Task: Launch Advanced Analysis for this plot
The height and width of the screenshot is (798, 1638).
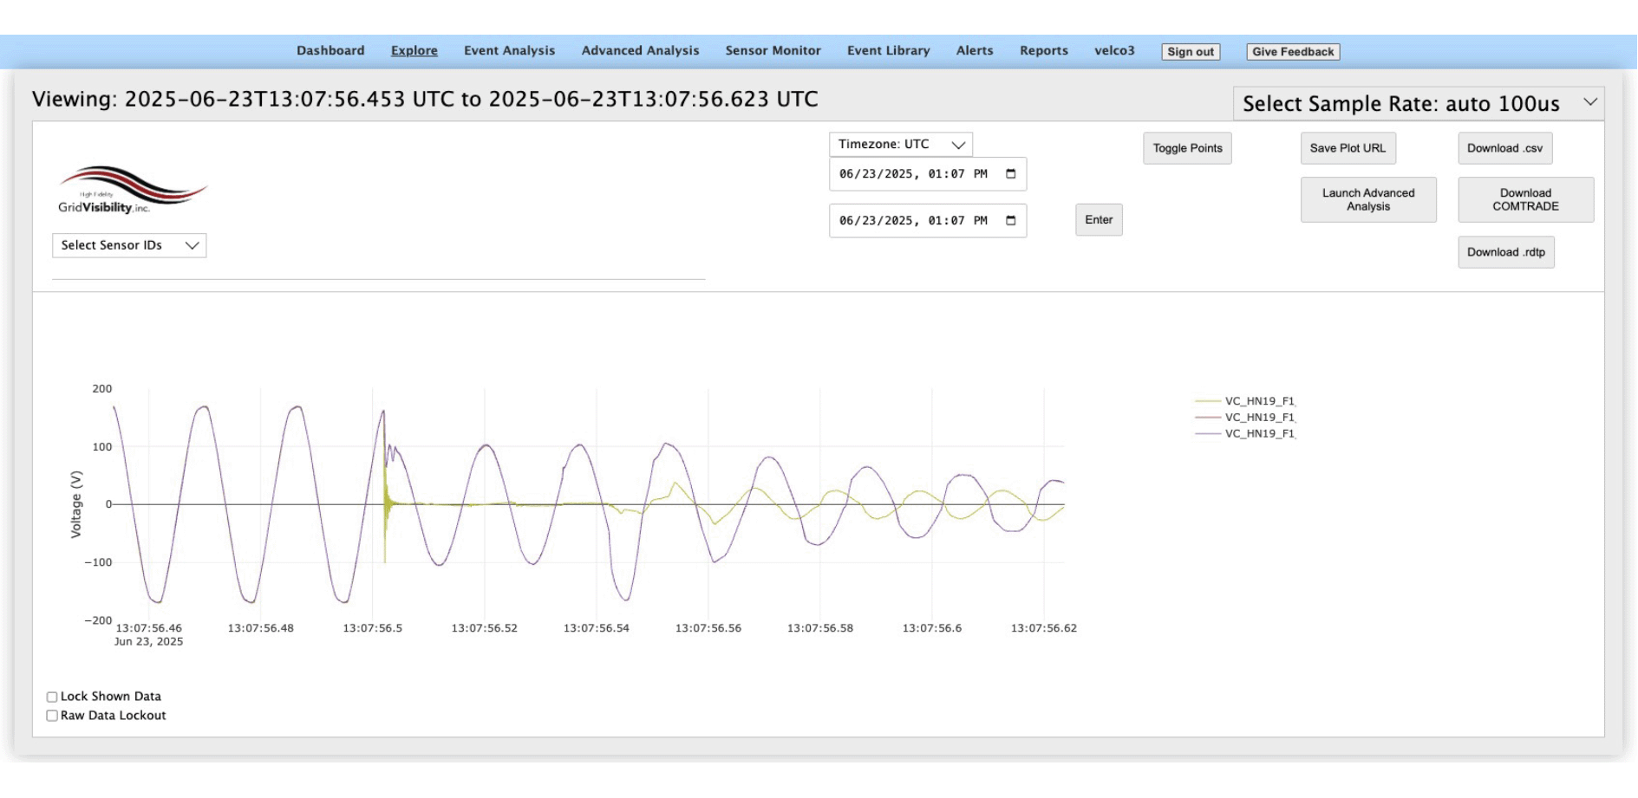Action: (1367, 200)
